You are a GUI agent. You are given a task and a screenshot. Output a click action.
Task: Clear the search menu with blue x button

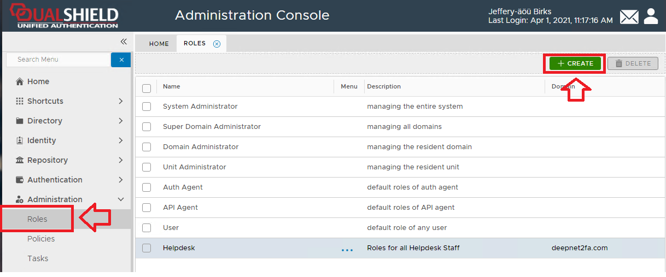pos(121,60)
